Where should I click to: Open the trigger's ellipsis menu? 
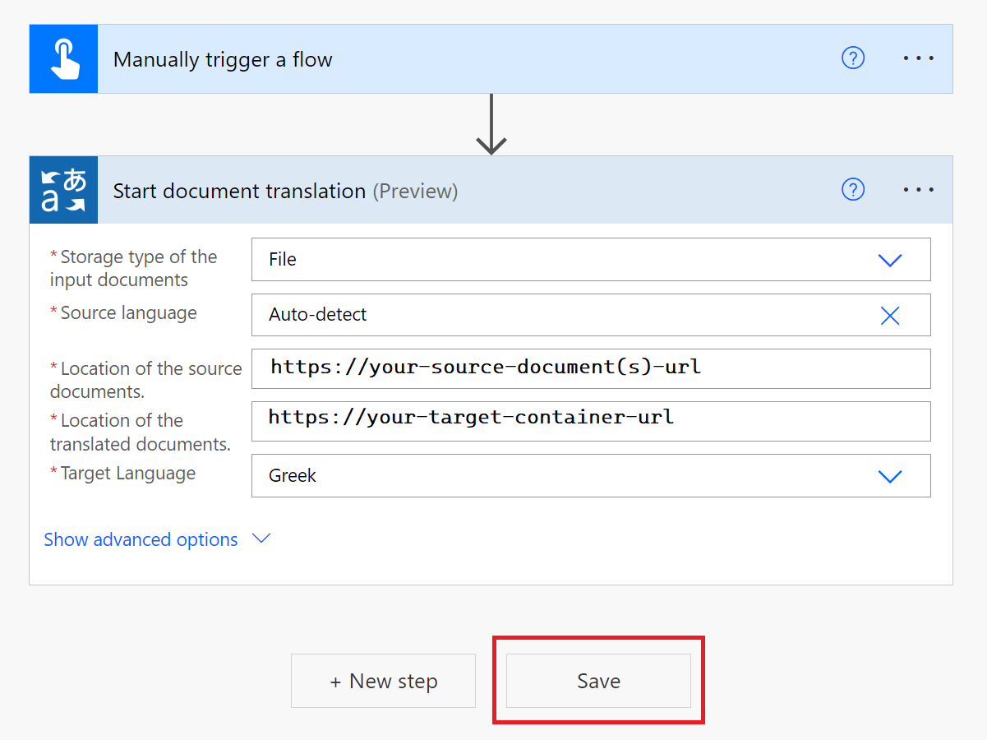[x=918, y=58]
